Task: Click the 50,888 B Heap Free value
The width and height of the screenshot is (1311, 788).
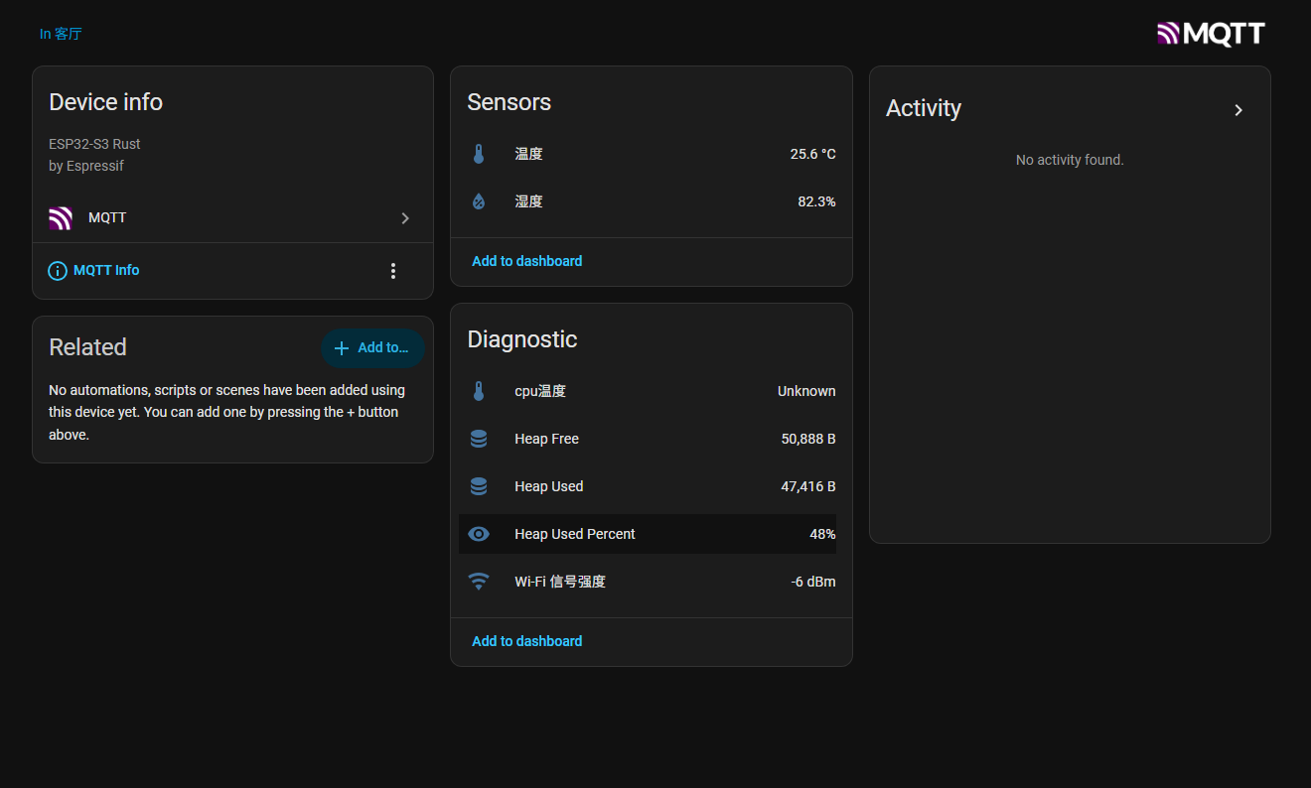Action: click(x=808, y=439)
